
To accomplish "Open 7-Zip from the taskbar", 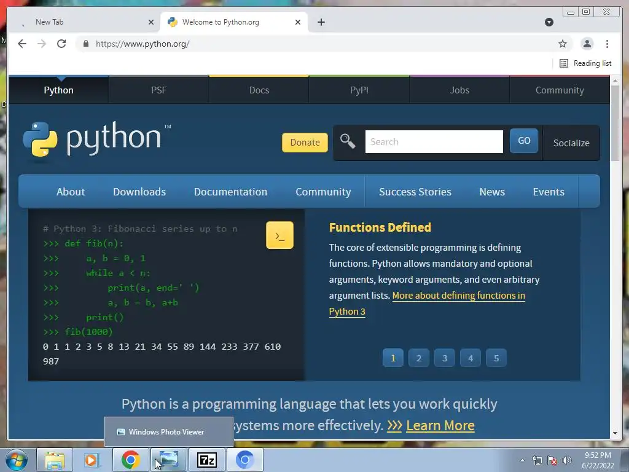I will [x=207, y=460].
